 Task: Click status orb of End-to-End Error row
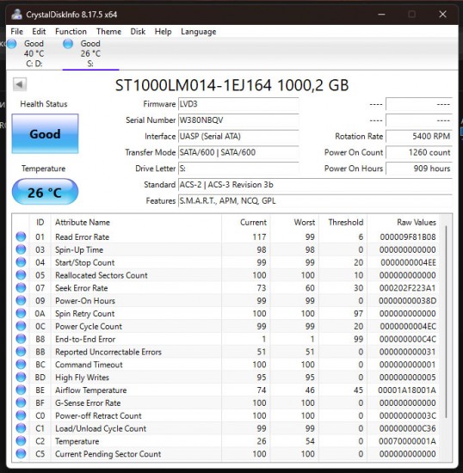coord(21,339)
